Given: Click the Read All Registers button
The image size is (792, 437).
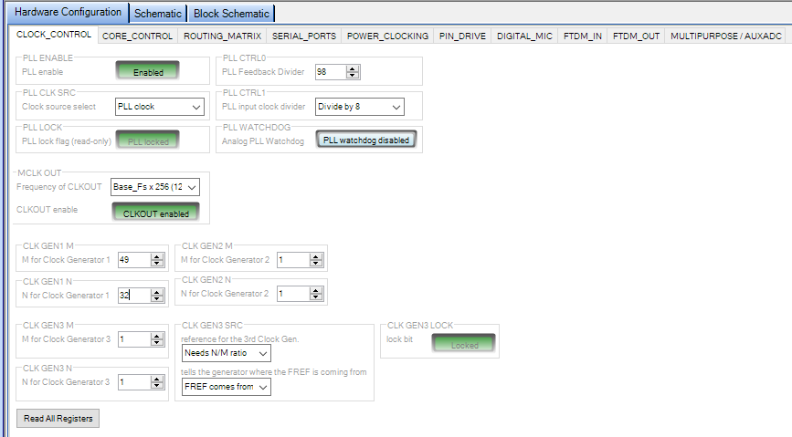Looking at the screenshot, I should point(58,419).
